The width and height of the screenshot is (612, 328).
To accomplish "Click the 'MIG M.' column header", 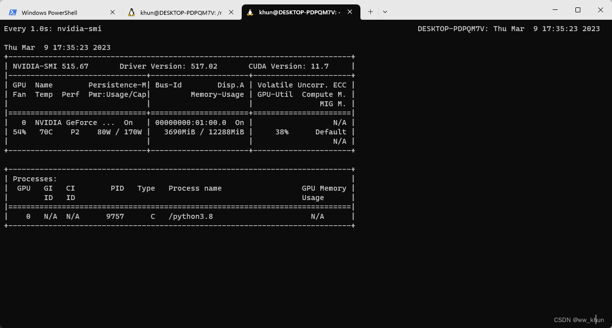I will pyautogui.click(x=333, y=104).
